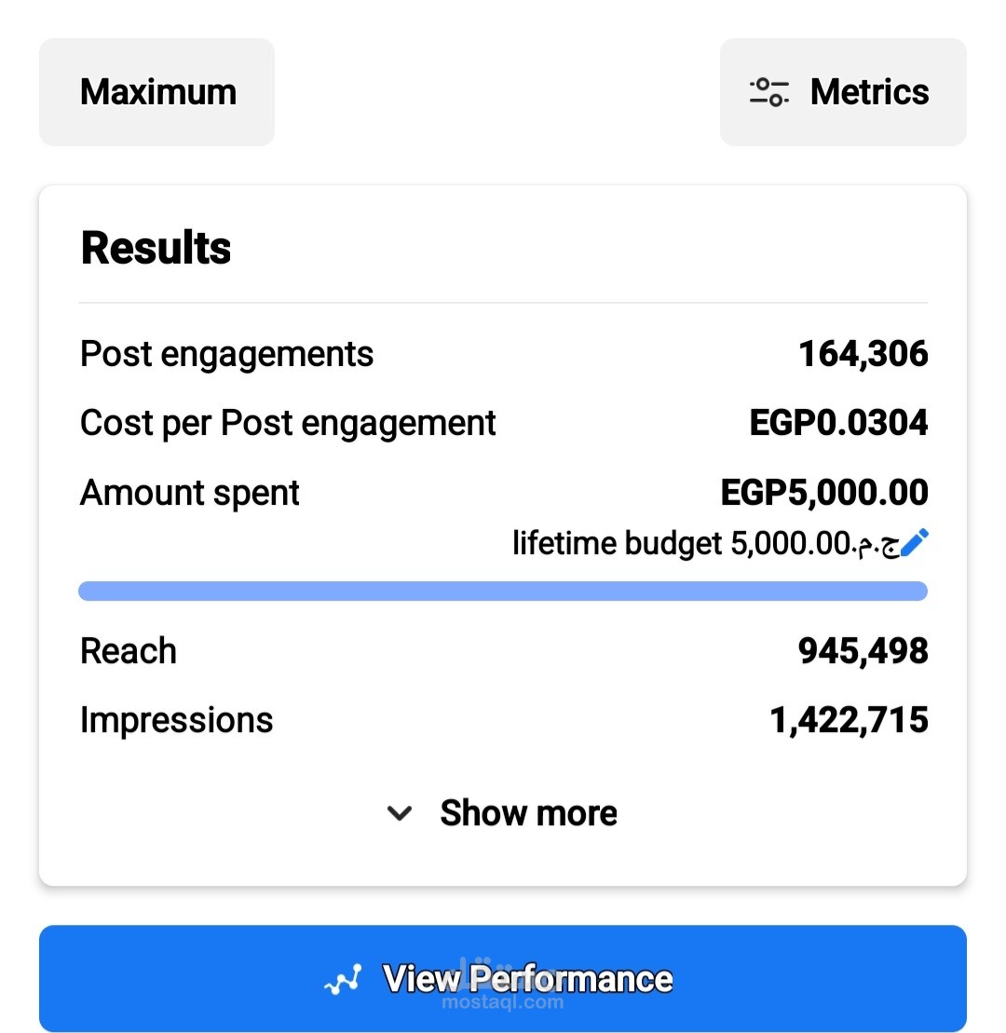
Task: Click the Impressions metric label
Action: (x=176, y=721)
